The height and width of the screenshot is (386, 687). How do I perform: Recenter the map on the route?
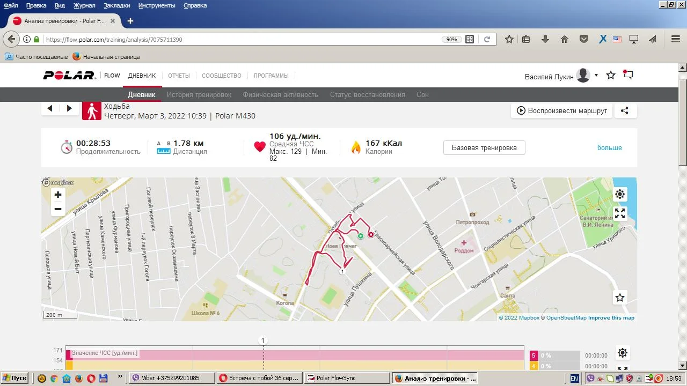point(620,194)
